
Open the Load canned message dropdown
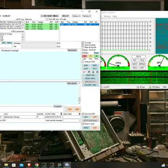72,120
